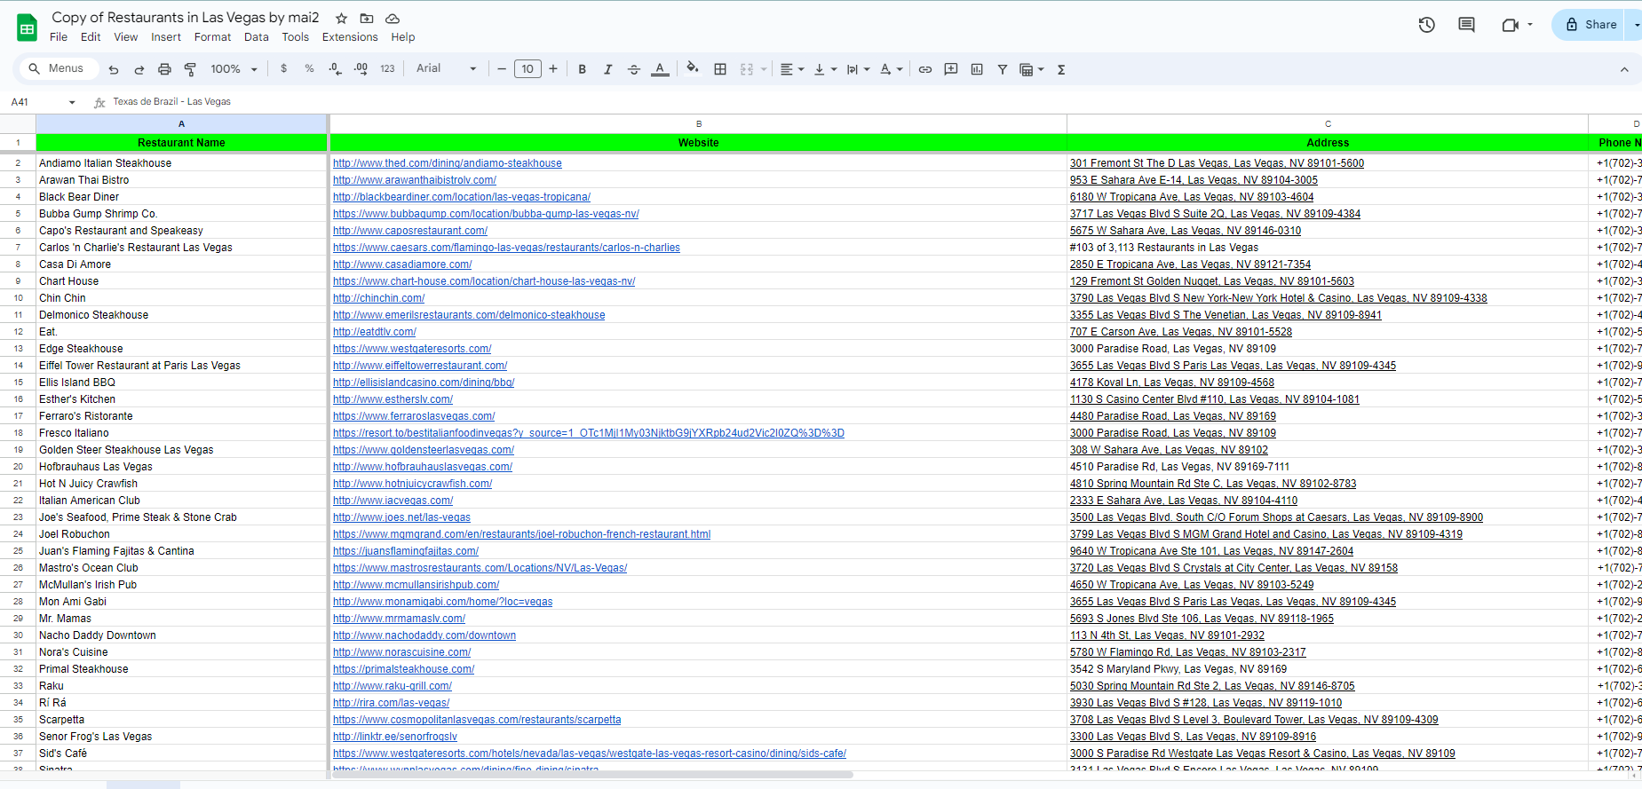Open the Tools menu
The width and height of the screenshot is (1642, 789).
click(296, 37)
